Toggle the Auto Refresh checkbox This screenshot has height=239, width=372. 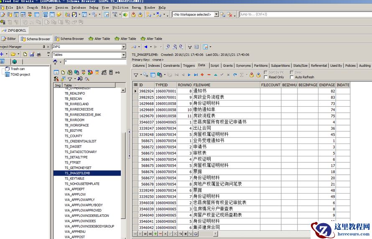pyautogui.click(x=292, y=77)
